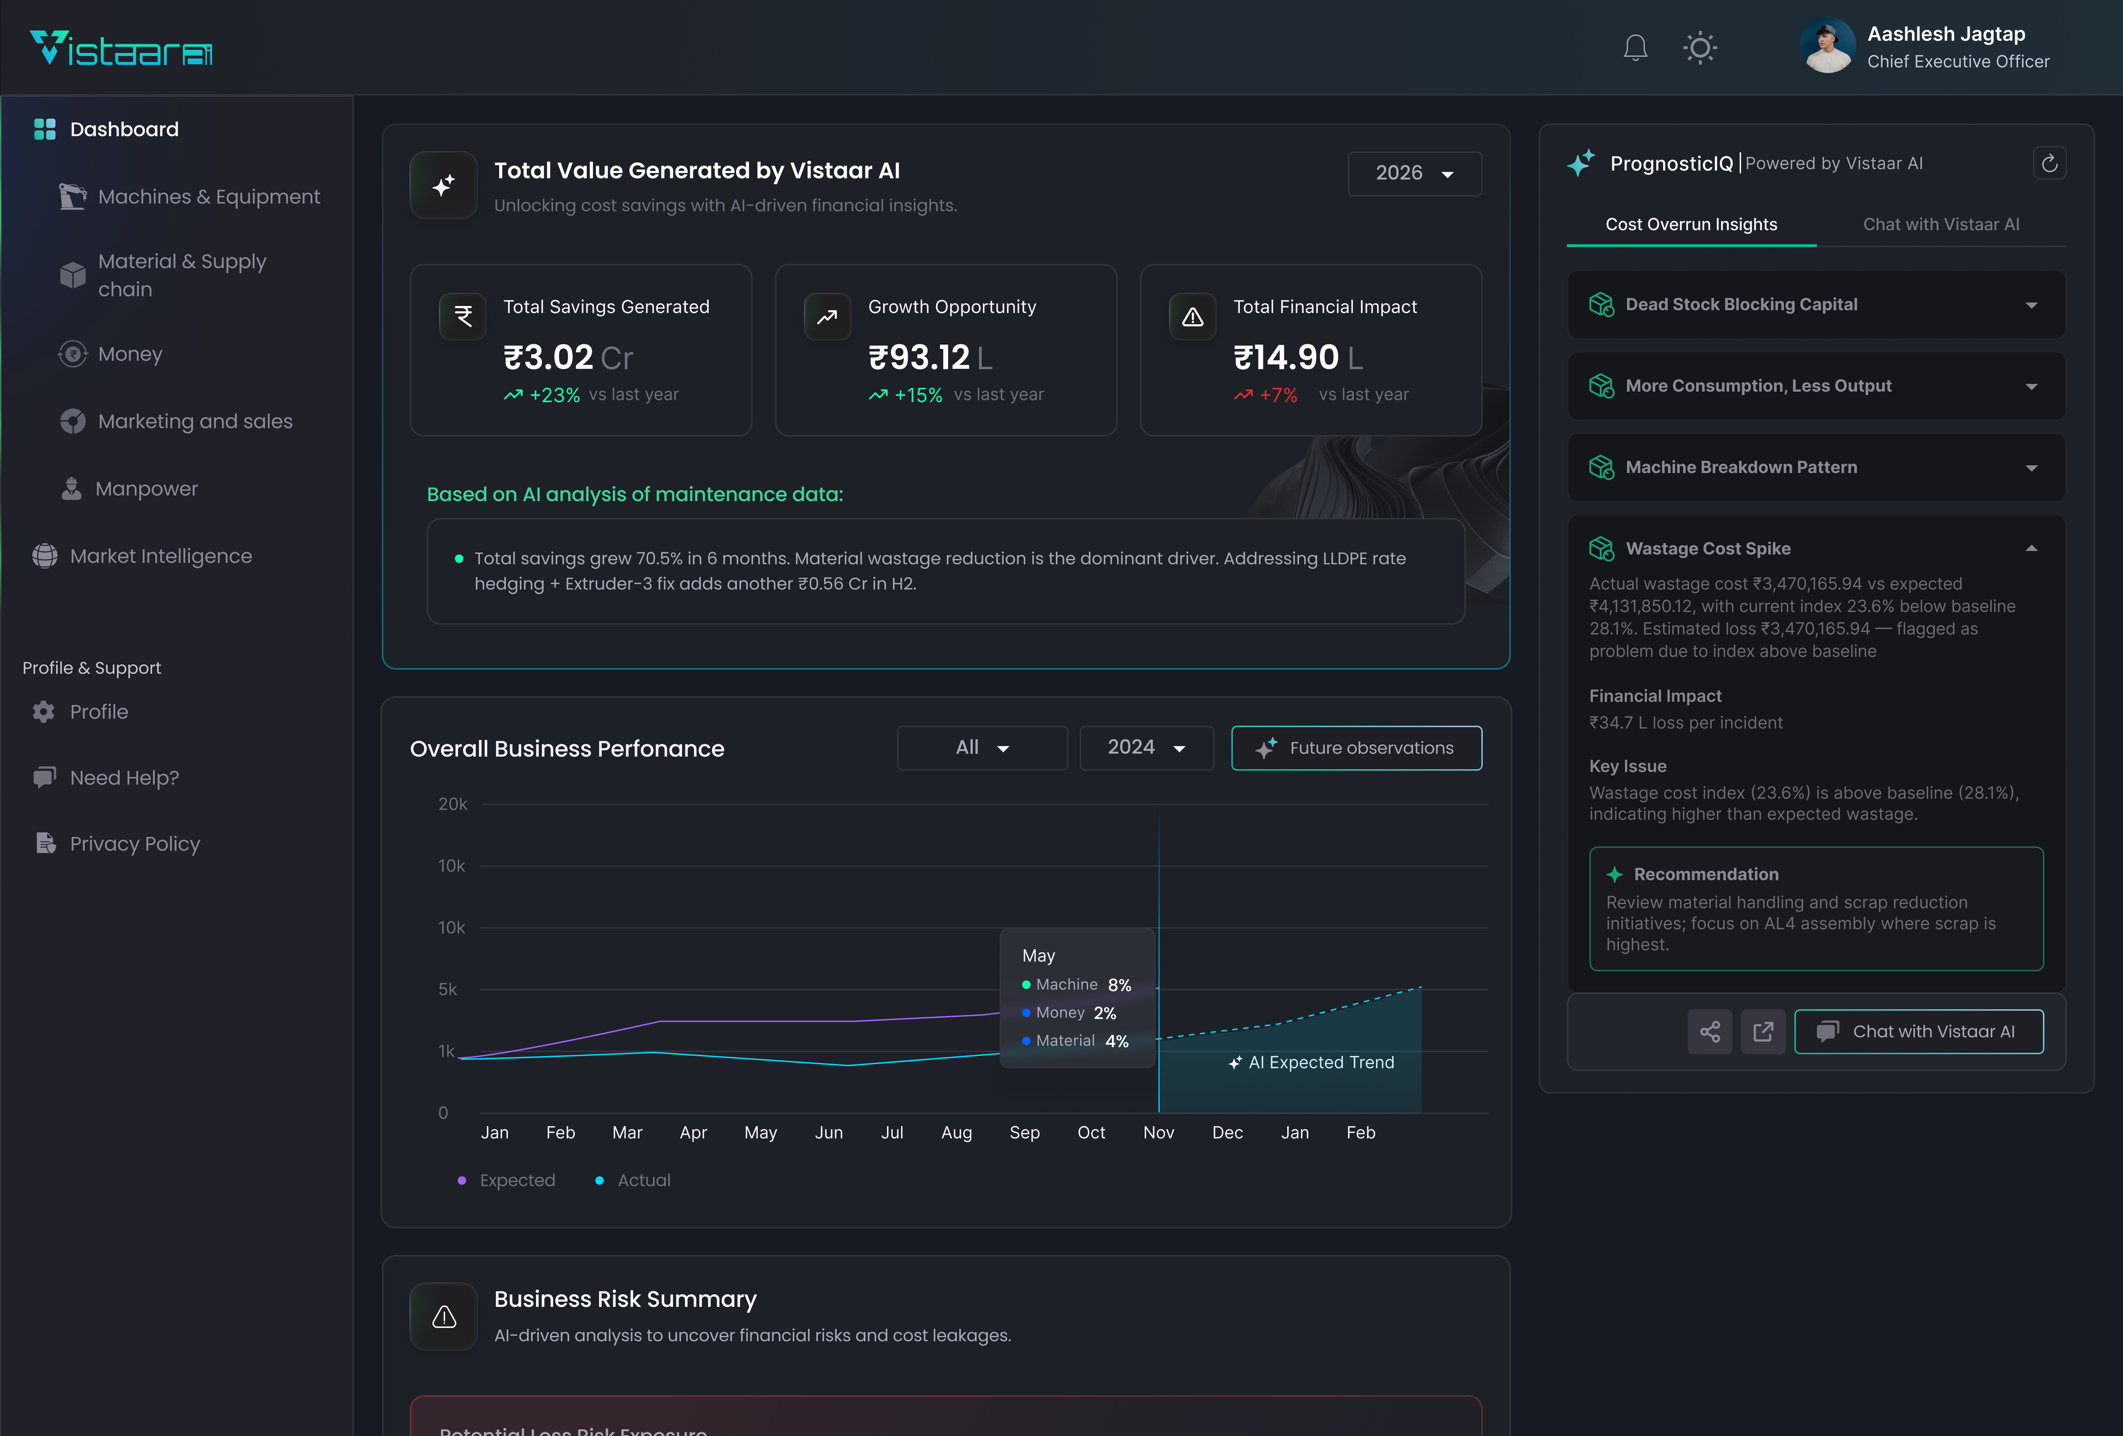
Task: Click the Machine green dot in tooltip
Action: 1026,985
